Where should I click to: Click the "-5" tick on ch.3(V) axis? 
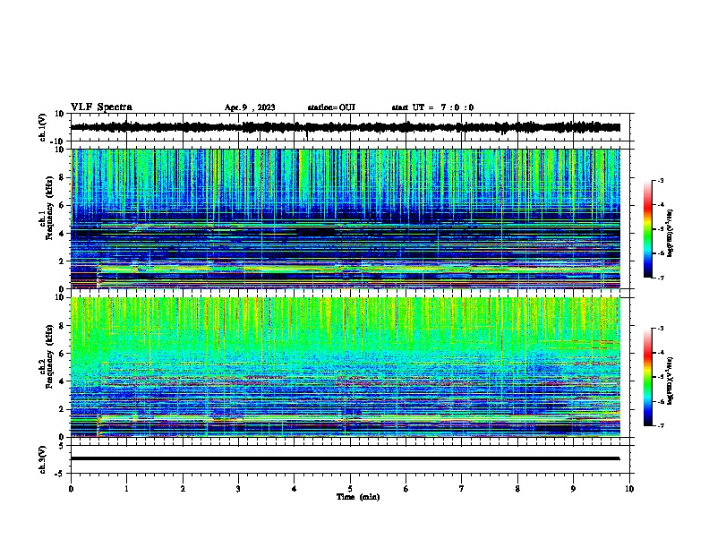pos(60,474)
